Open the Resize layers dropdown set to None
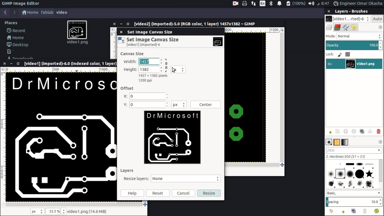This screenshot has width=384, height=216. pos(186,179)
